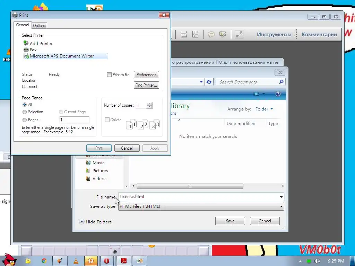The height and width of the screenshot is (266, 355).
Task: Select the Pages radio button
Action: (x=25, y=119)
